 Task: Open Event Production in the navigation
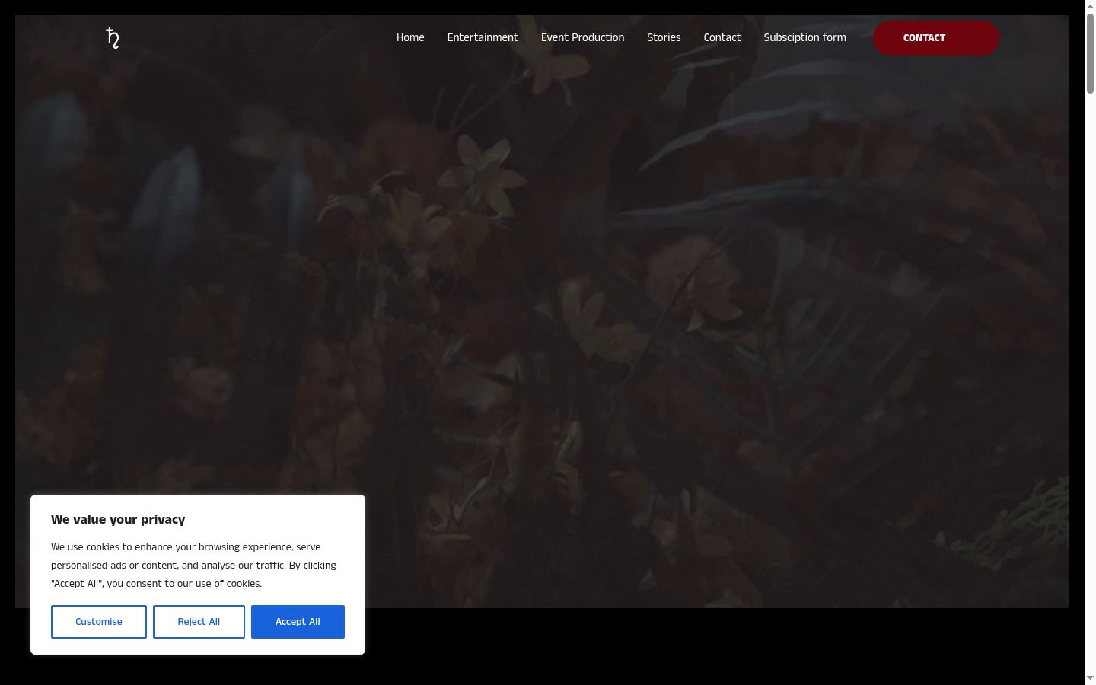click(x=582, y=37)
